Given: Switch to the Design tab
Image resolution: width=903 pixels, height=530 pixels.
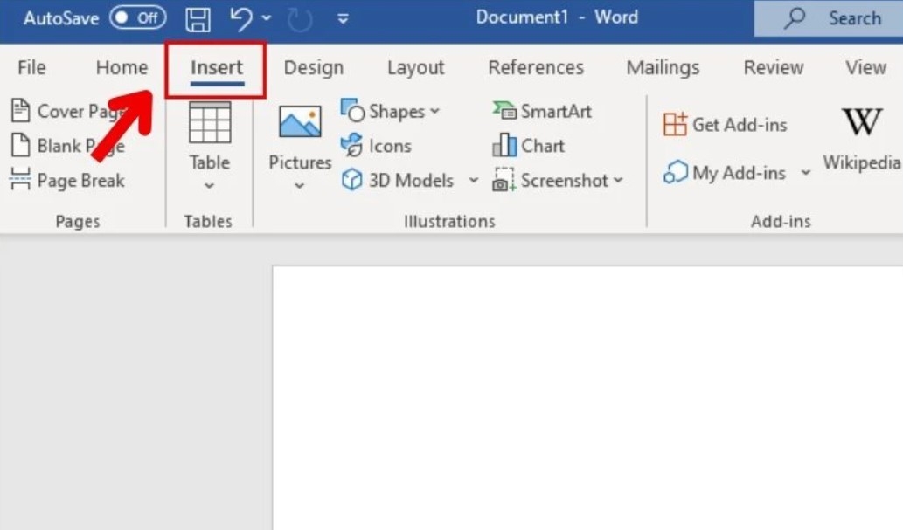Looking at the screenshot, I should click(314, 68).
